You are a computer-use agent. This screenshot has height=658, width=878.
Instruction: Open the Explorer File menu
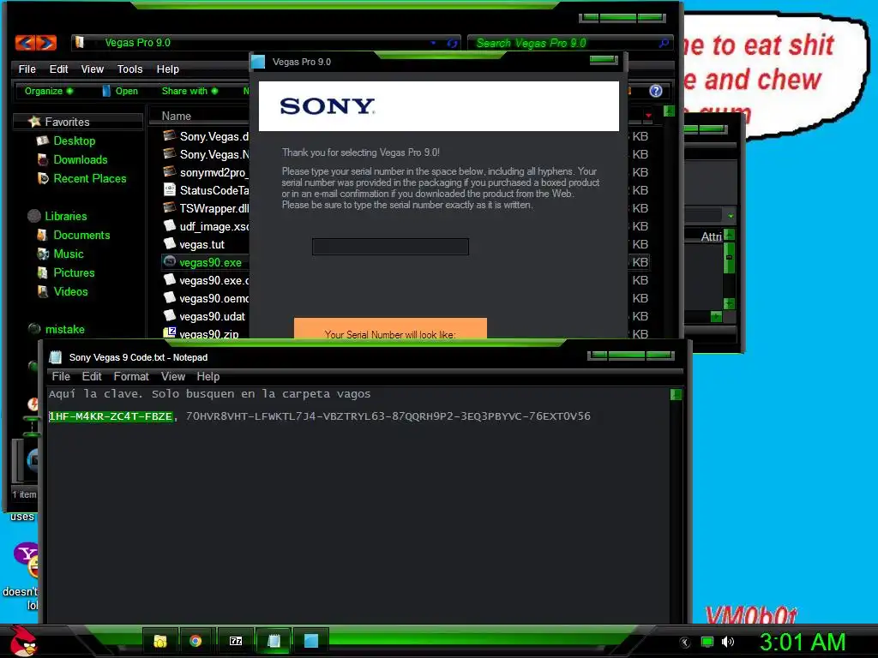(x=27, y=69)
